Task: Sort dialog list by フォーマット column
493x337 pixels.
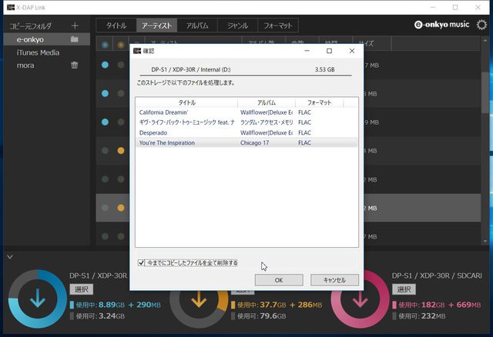Action: coord(320,102)
